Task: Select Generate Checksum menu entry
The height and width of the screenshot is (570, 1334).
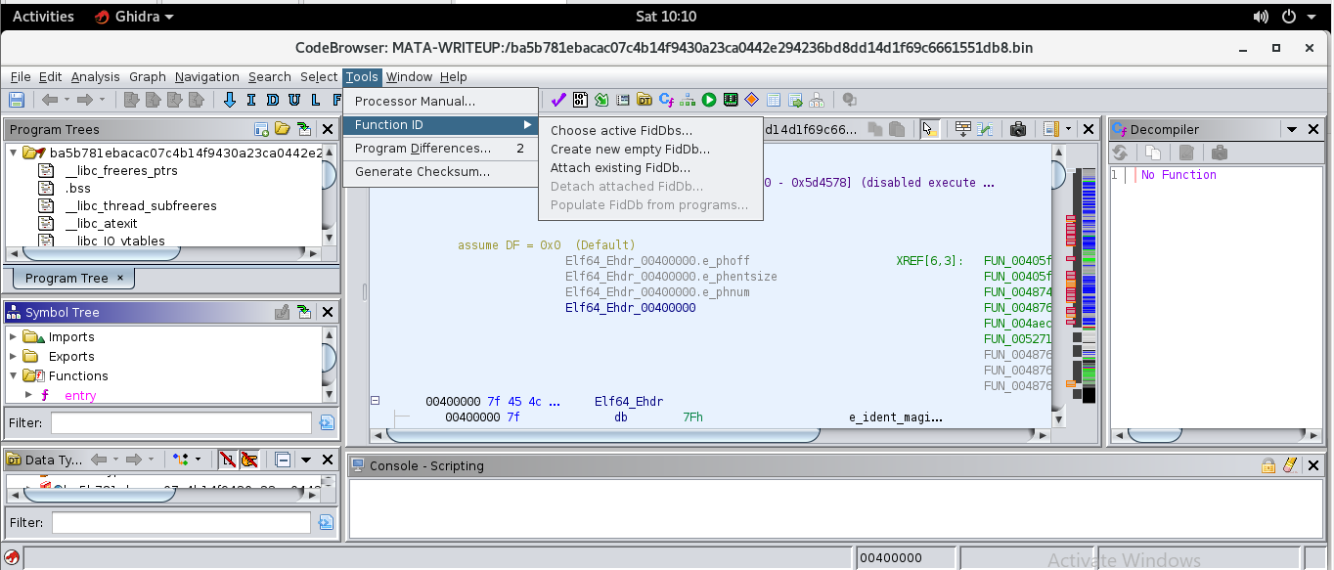Action: click(440, 171)
